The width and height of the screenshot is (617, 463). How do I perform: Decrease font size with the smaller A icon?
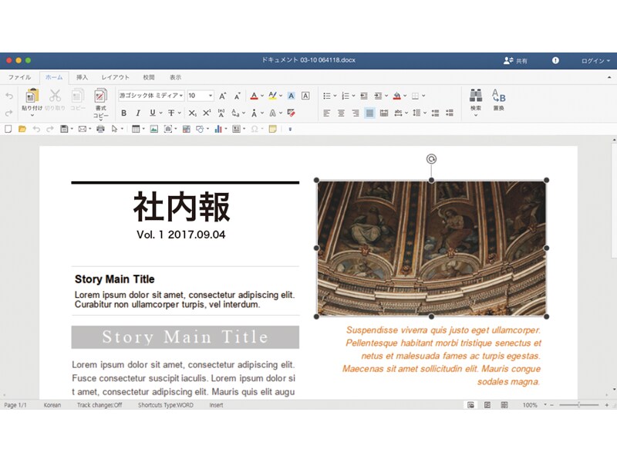pyautogui.click(x=237, y=96)
